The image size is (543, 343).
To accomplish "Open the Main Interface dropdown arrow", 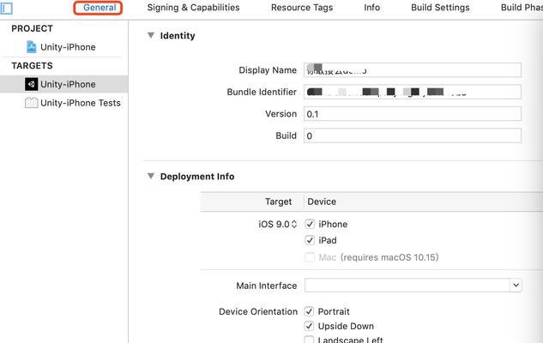I will coord(516,286).
